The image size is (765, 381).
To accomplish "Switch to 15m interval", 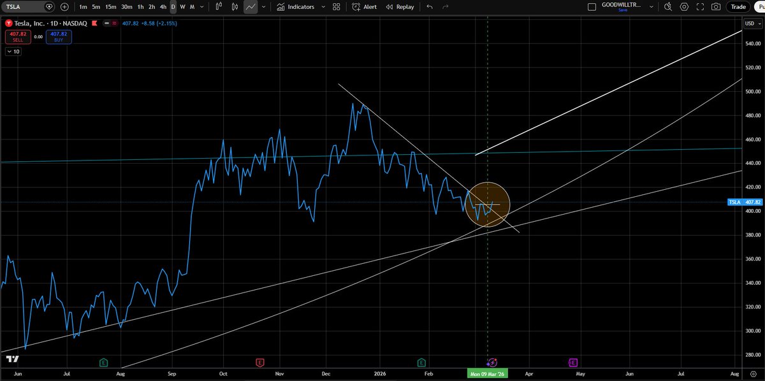I will coord(111,7).
